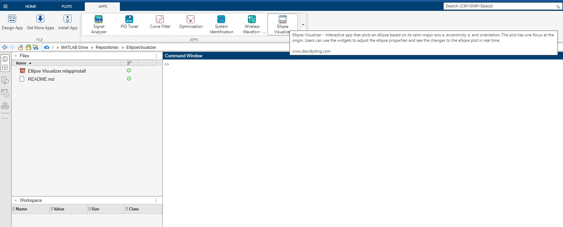
Task: Open the Optimization app
Action: point(191,22)
